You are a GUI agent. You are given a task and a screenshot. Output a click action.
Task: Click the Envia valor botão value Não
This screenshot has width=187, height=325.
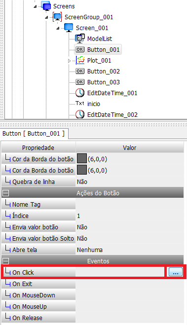tap(82, 227)
